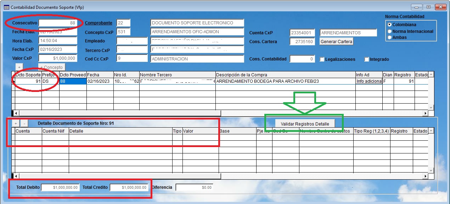Viewport: 450px width, 204px height.
Task: Click the DOCUMENTO SOPORTE ELECTRONICO field
Action: tap(197, 23)
